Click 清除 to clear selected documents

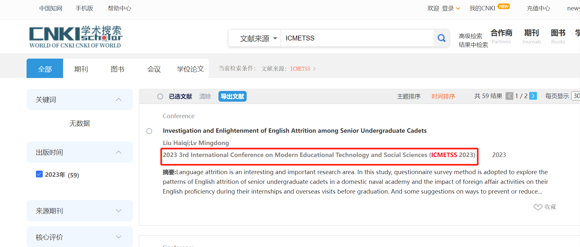[x=205, y=96]
